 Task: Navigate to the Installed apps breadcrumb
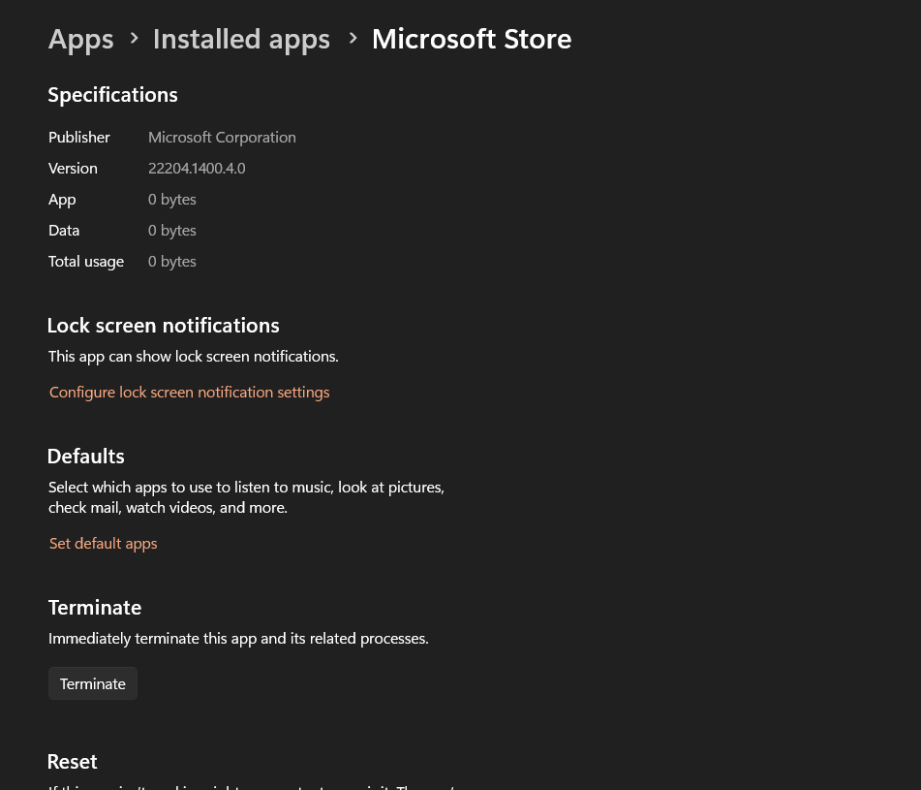(241, 39)
